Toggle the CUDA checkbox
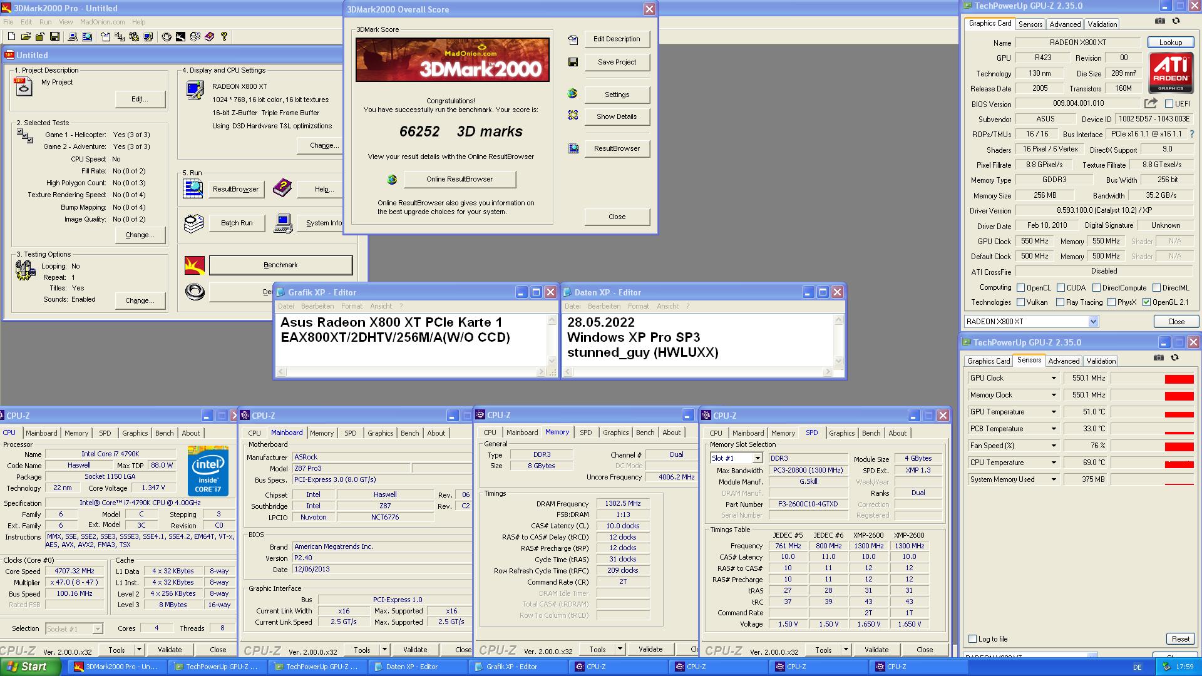The image size is (1202, 676). click(x=1061, y=288)
